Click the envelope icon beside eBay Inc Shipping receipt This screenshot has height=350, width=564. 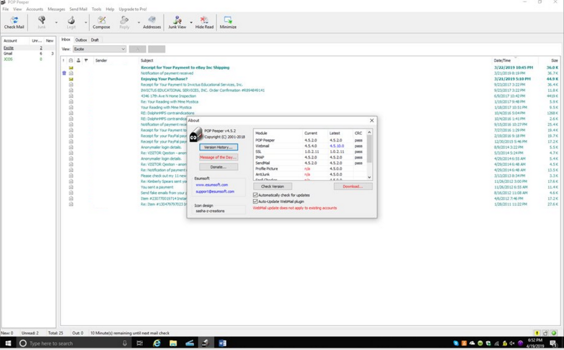tap(71, 68)
